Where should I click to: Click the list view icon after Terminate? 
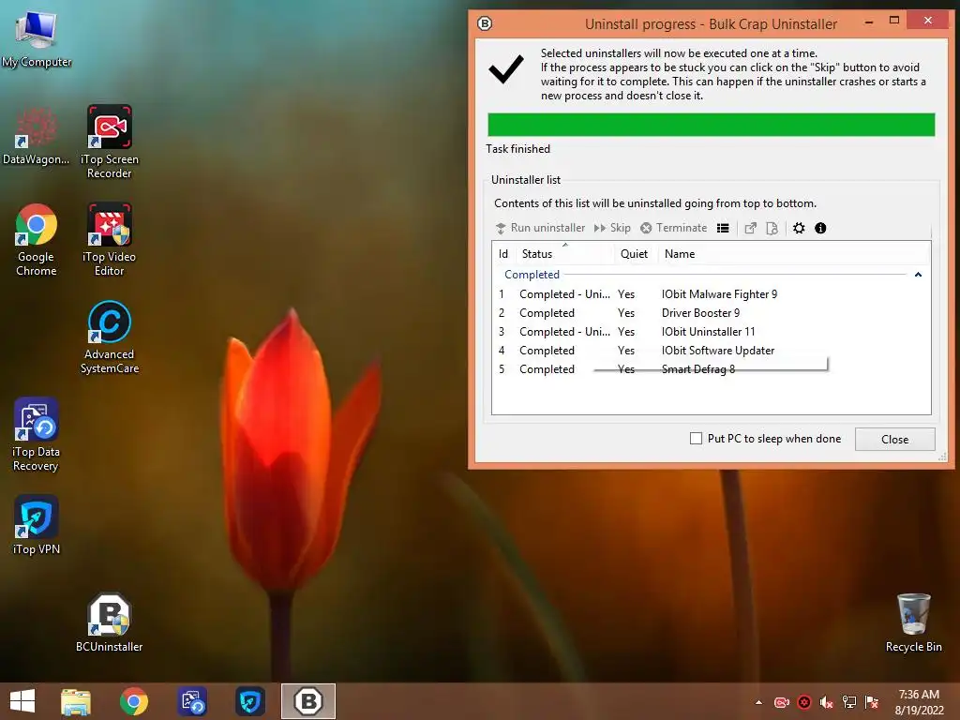723,228
